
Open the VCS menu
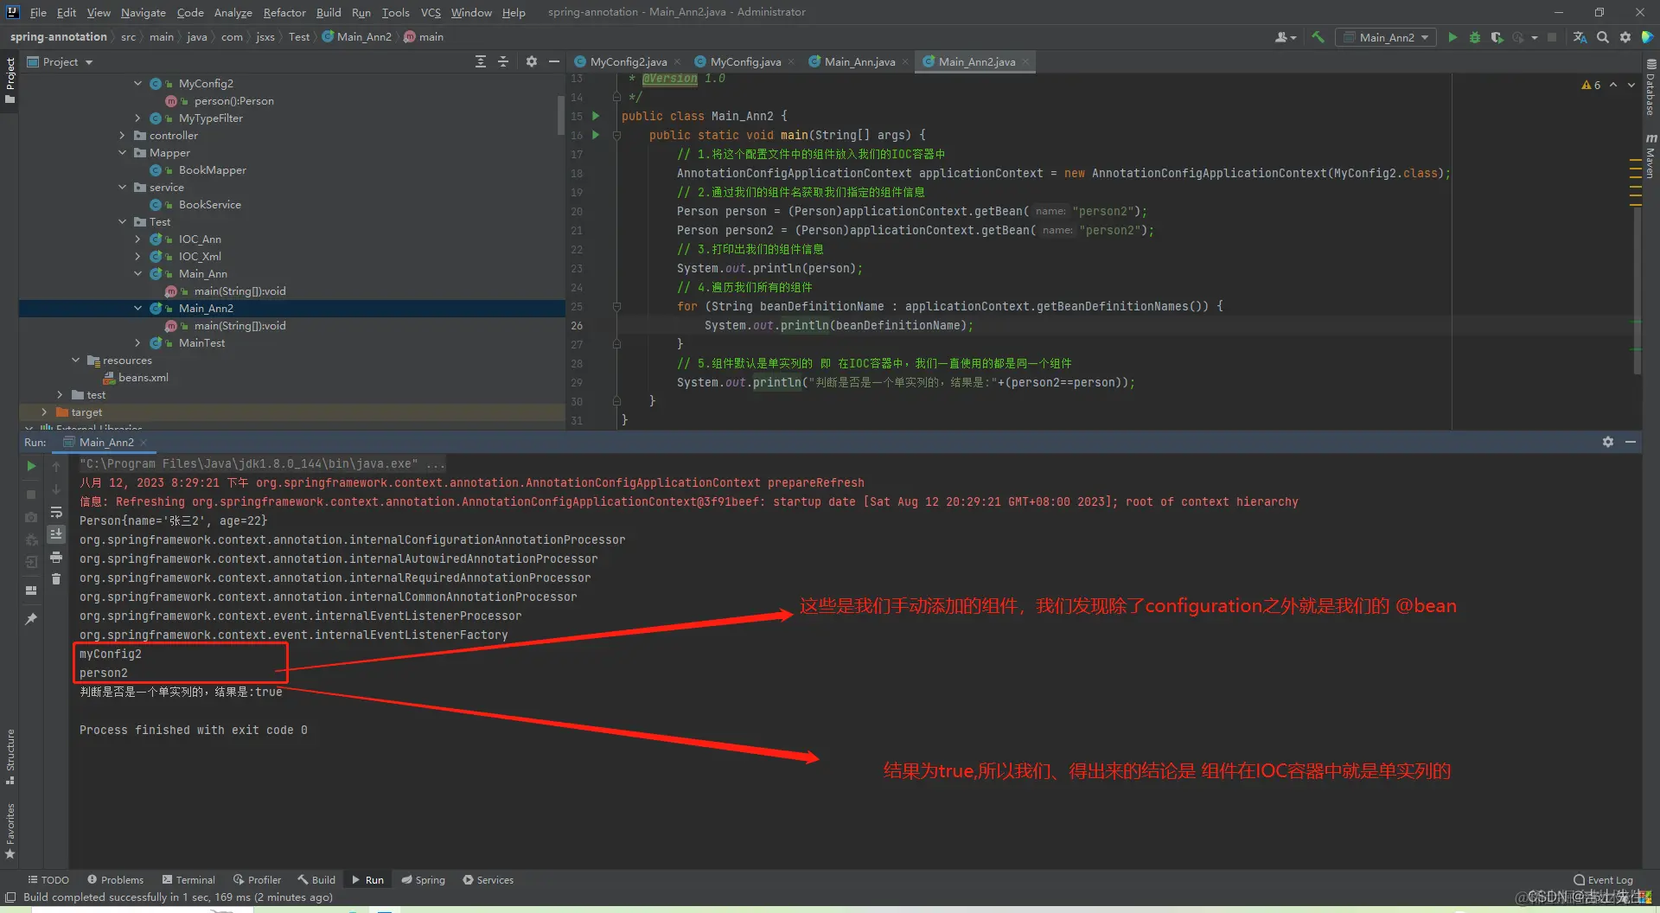coord(431,12)
